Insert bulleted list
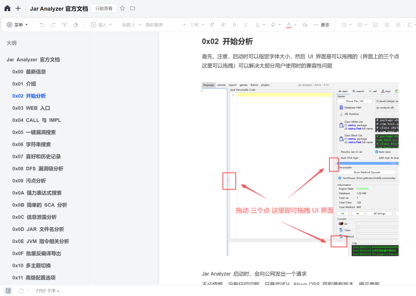416x296 pixels. (x=344, y=25)
